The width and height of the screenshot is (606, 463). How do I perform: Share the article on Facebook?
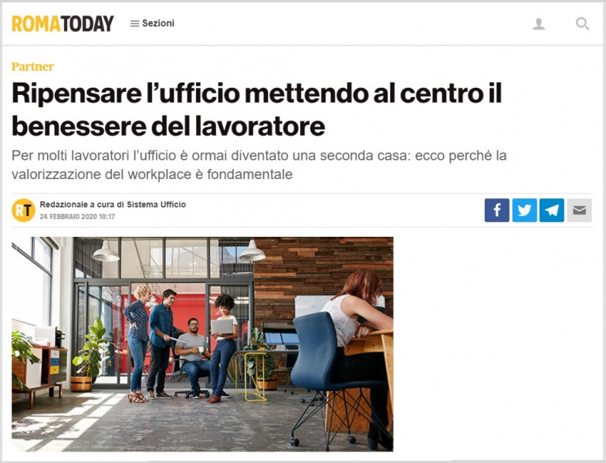(496, 210)
